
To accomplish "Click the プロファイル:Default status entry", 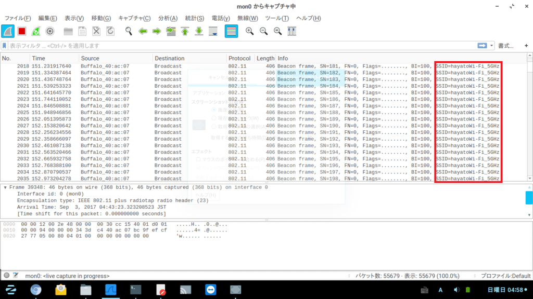I will (x=505, y=276).
